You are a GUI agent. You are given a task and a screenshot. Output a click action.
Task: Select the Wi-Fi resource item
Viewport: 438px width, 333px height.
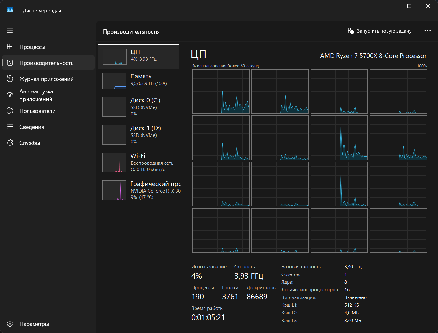pyautogui.click(x=139, y=163)
